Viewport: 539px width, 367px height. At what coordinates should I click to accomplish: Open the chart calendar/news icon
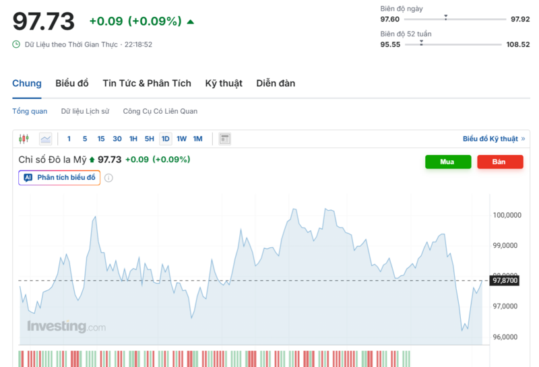(225, 139)
